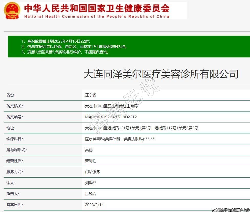Click the image upload copyright notice at bottom right

coord(231,210)
